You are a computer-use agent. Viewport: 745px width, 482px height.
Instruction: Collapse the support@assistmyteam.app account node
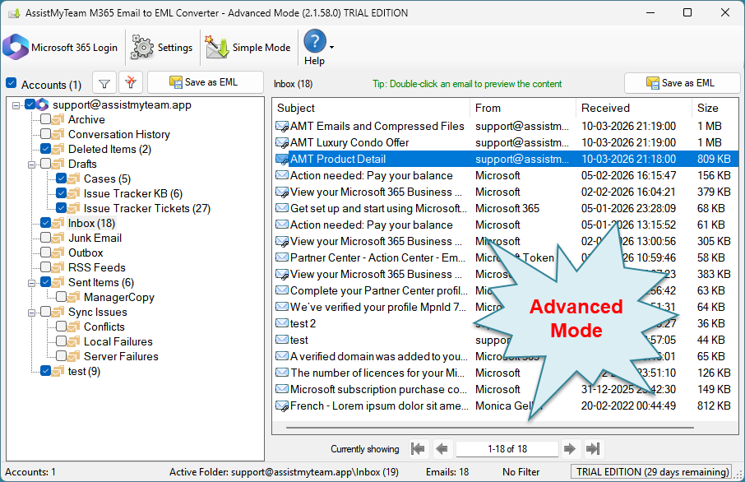(x=17, y=104)
